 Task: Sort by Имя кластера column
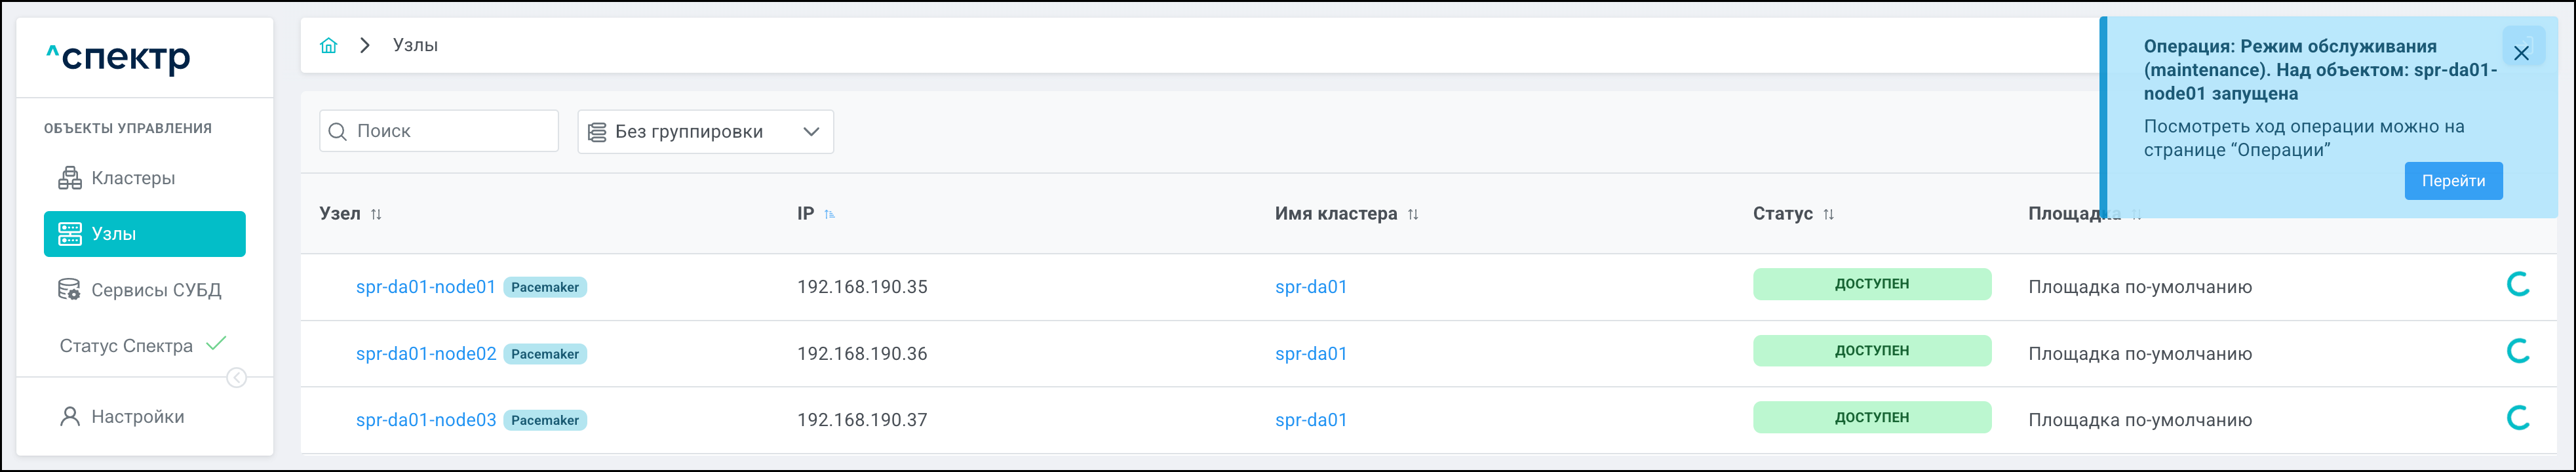point(1413,214)
